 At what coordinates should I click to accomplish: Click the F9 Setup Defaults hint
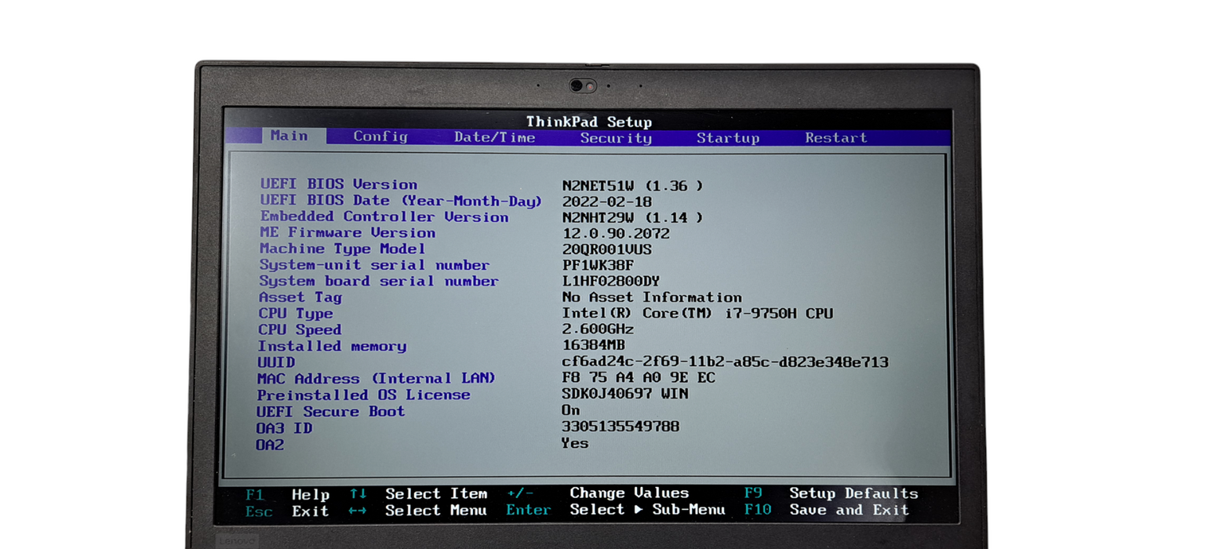pos(831,493)
